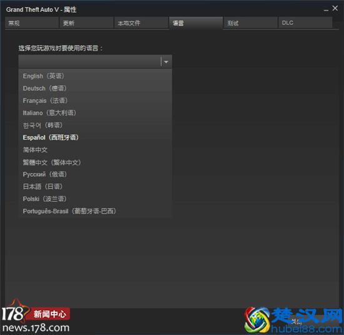Choose Português-Brasil (葡萄牙语-巴西) option
The width and height of the screenshot is (344, 335).
pyautogui.click(x=95, y=211)
